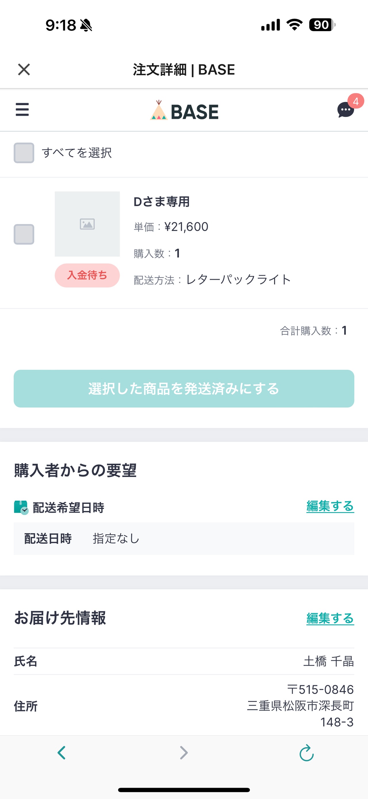This screenshot has height=799, width=368.
Task: Click the product image placeholder thumbnail
Action: click(87, 224)
